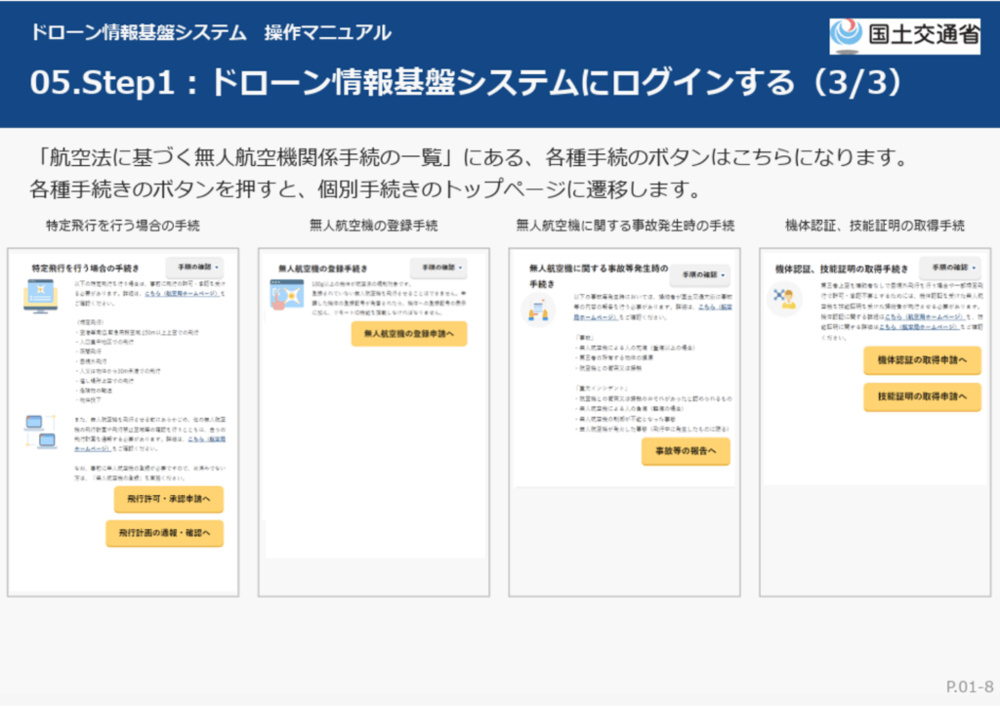Click the drone monitor icon in 特定飛行 panel
This screenshot has width=1000, height=707.
42,294
